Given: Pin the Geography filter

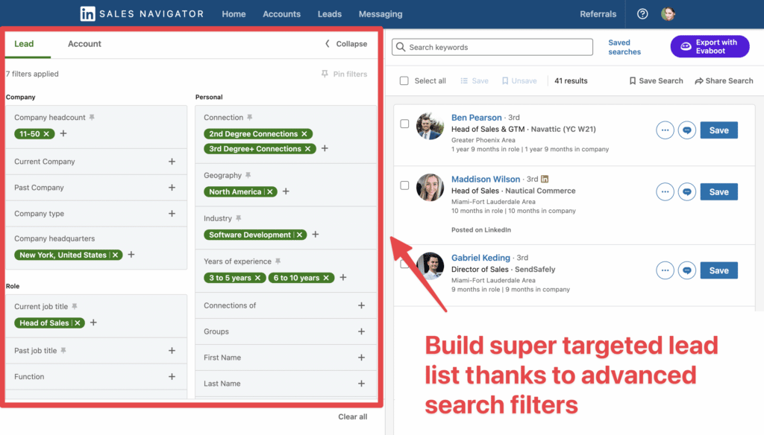Looking at the screenshot, I should coord(248,175).
